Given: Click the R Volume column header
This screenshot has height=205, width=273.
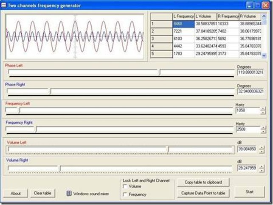Looking at the screenshot, I should [250, 16].
